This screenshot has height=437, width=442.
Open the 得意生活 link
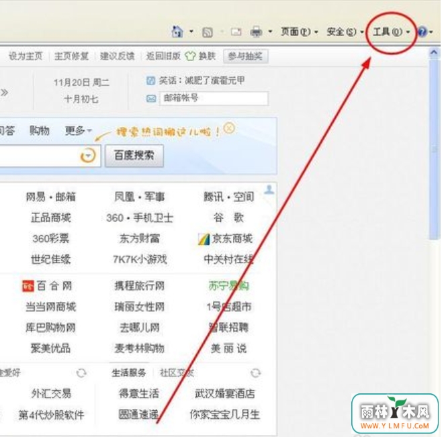click(139, 393)
